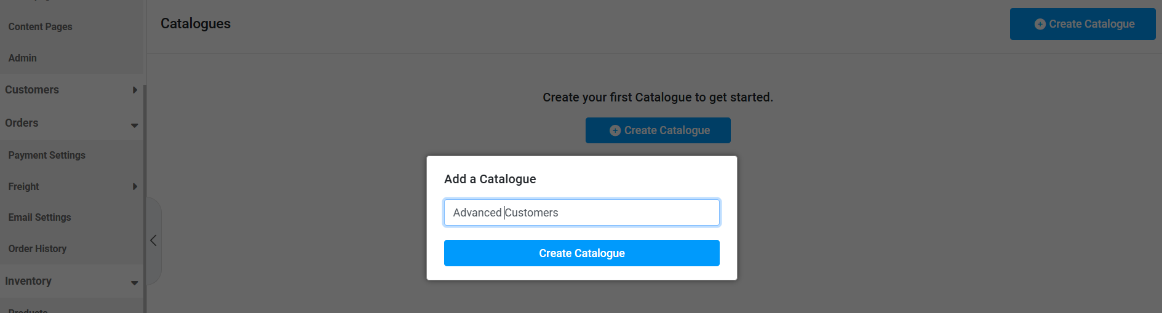Click the Inventory section label

pos(28,281)
